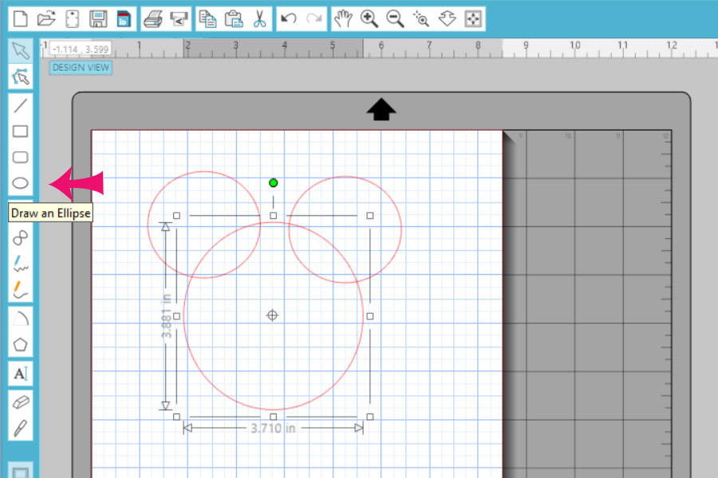
Task: Redo the undone action
Action: pos(314,19)
